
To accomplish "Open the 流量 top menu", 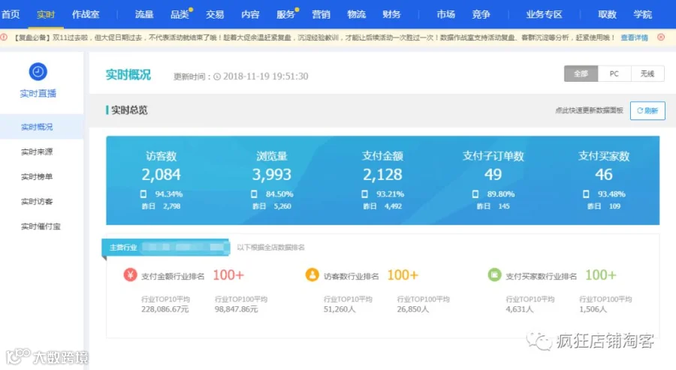I will click(144, 14).
